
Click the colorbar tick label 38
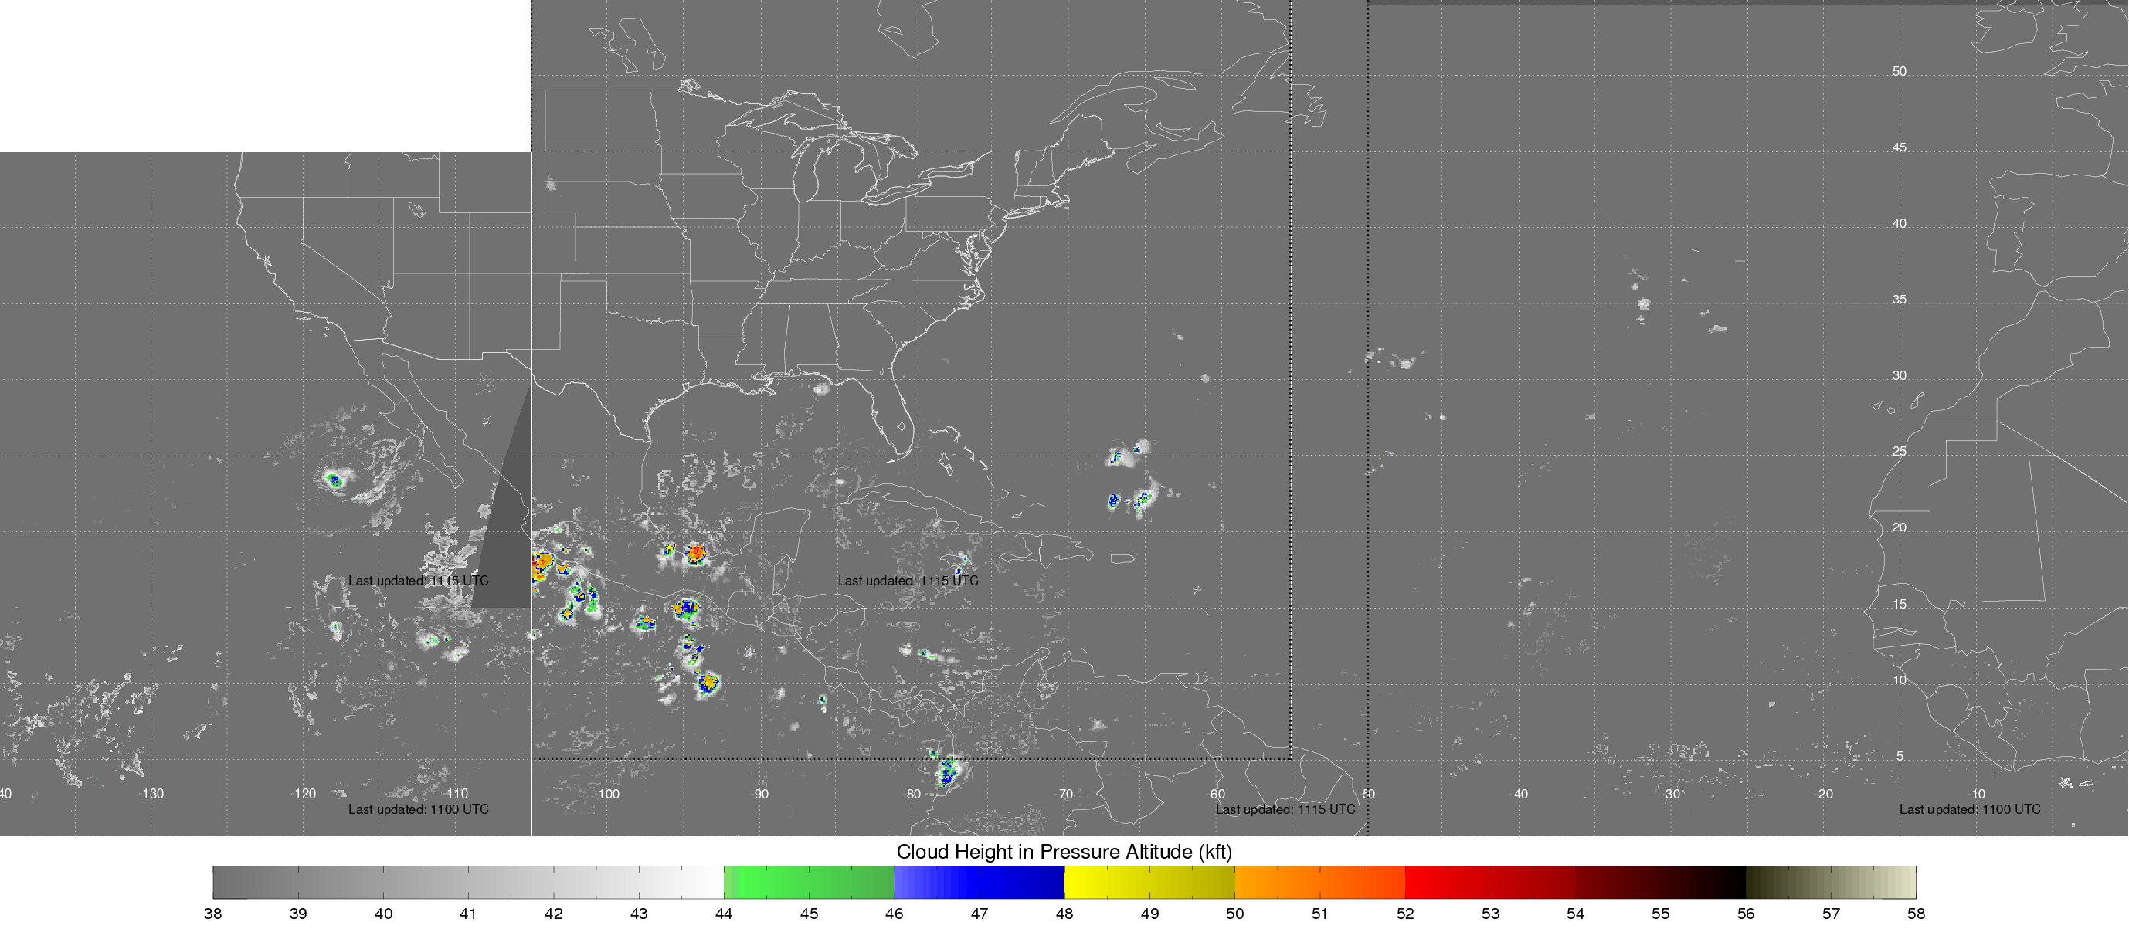(212, 914)
